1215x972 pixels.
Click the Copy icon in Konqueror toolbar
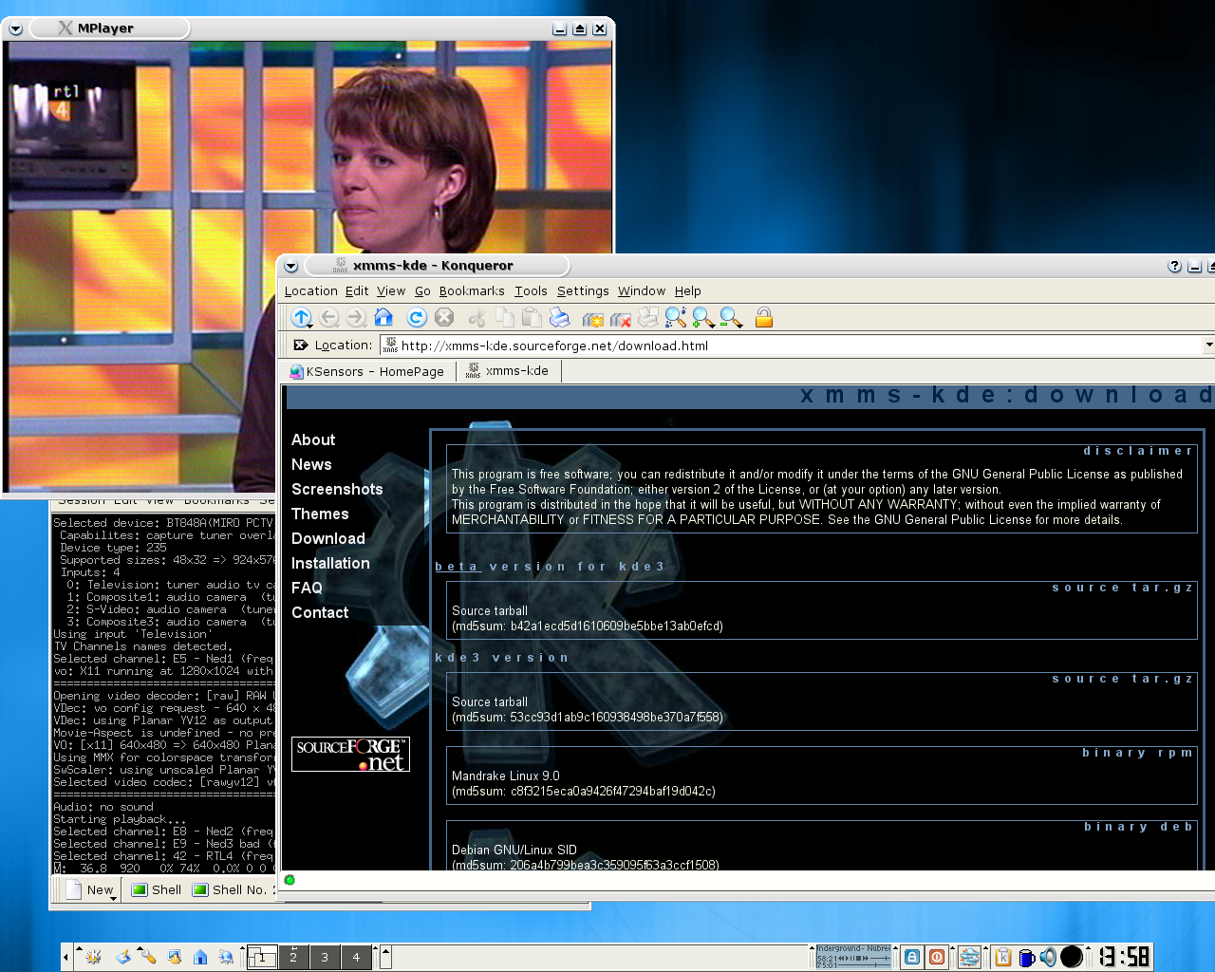[x=505, y=317]
